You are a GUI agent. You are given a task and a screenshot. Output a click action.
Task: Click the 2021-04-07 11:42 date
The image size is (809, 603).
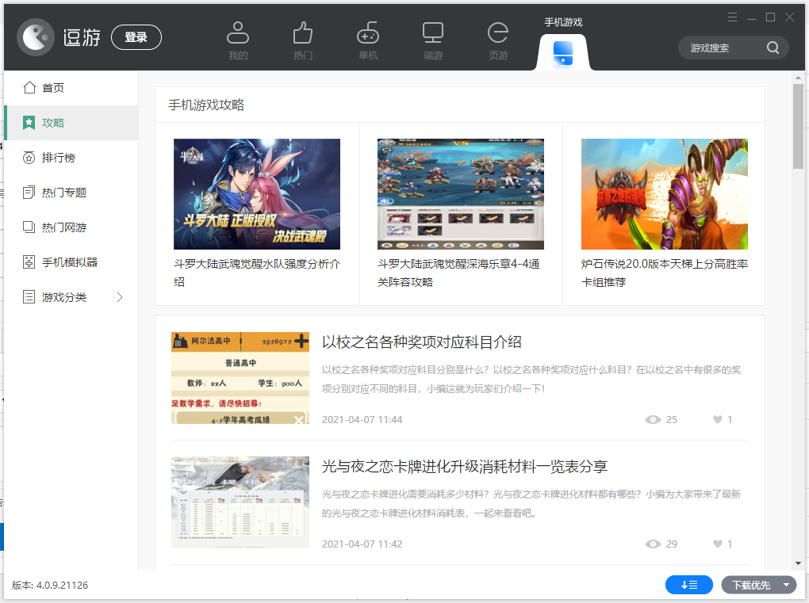point(362,544)
